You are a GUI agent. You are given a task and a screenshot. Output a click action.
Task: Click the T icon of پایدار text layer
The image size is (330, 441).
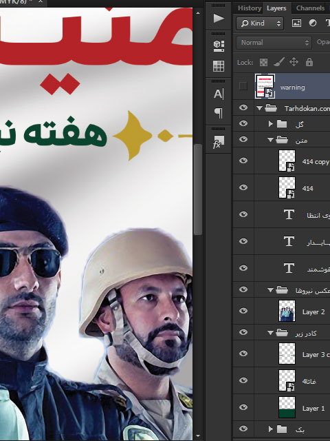(289, 241)
